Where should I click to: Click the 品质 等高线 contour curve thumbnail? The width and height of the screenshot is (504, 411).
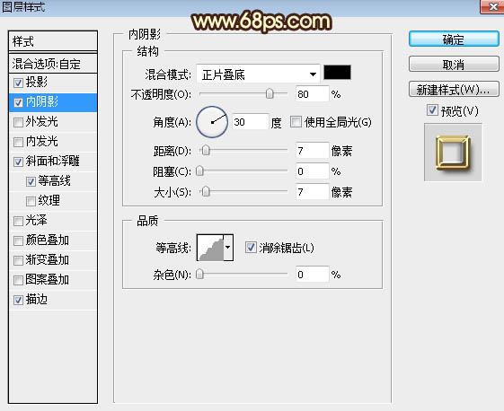pos(210,248)
